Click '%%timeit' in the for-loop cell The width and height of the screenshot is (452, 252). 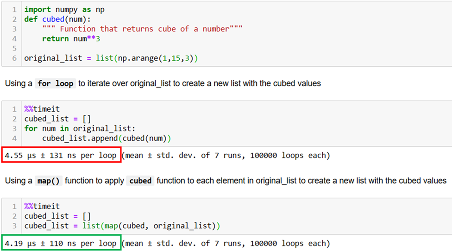coord(42,109)
